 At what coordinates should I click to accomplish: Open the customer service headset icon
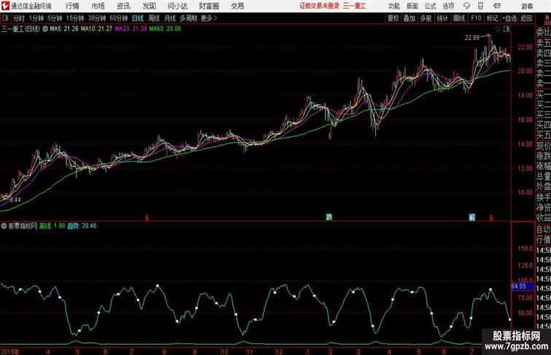(x=466, y=6)
